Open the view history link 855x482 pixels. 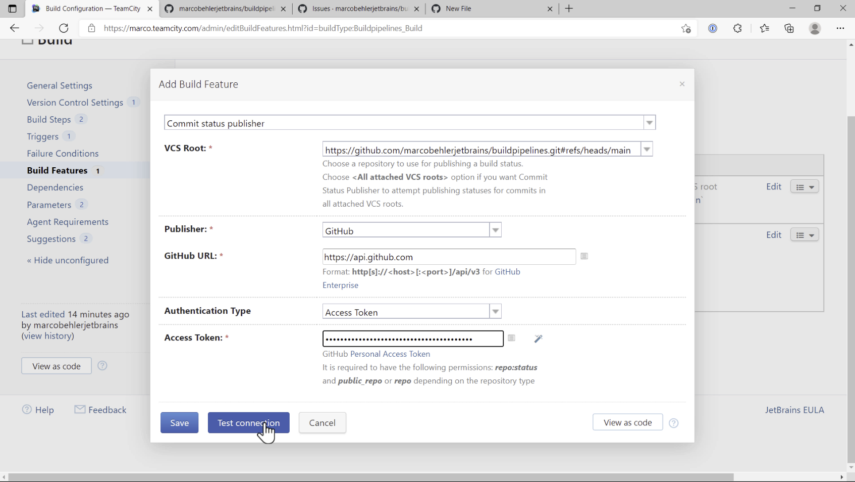(x=47, y=336)
